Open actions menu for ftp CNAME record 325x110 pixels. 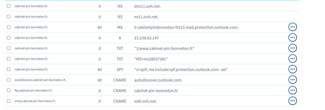click(x=292, y=90)
